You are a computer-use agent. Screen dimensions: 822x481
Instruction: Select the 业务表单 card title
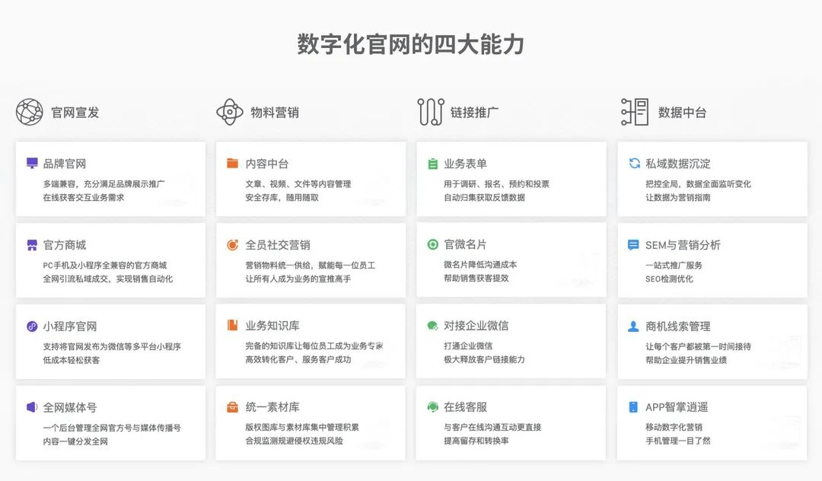[465, 164]
